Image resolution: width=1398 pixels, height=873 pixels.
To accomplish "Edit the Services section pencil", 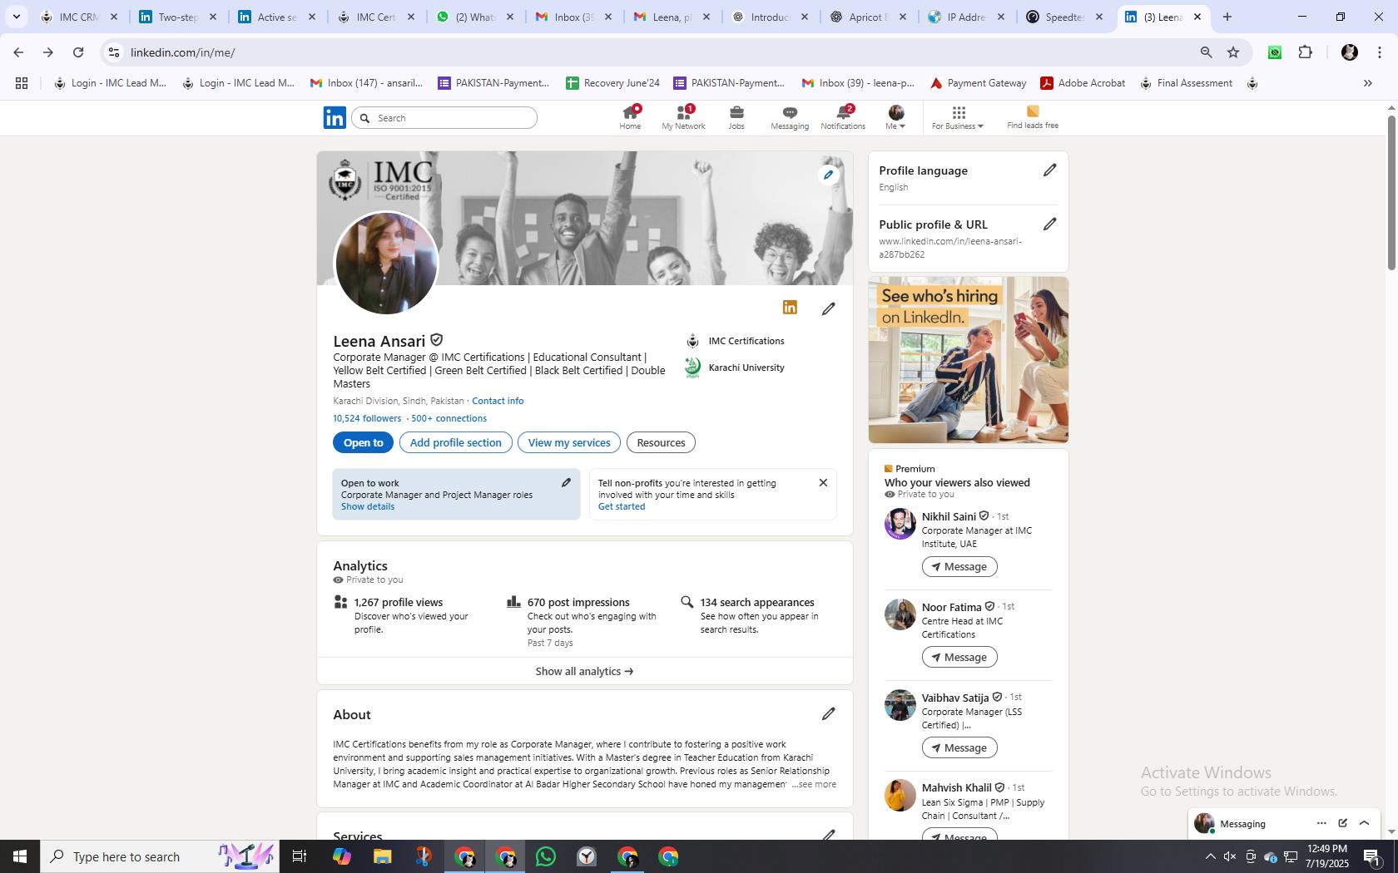I will click(828, 835).
